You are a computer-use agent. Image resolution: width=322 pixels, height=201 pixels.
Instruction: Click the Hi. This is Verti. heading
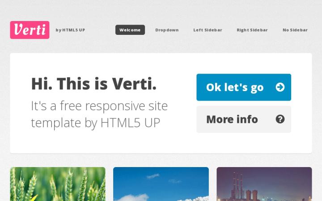click(94, 84)
